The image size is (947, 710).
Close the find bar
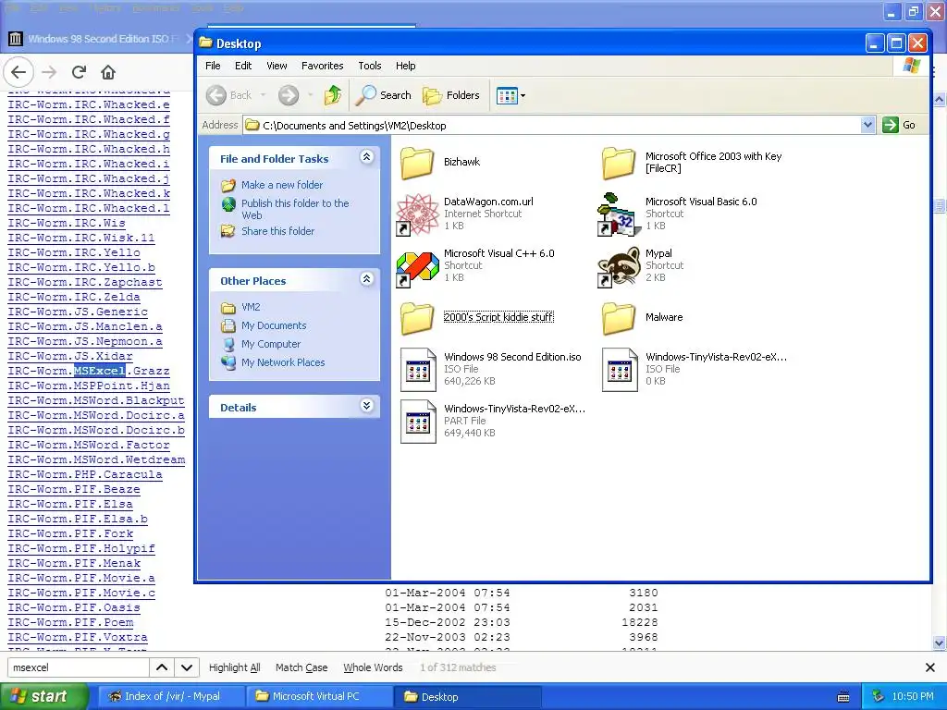930,667
